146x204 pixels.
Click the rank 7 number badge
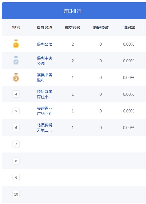coord(16,144)
